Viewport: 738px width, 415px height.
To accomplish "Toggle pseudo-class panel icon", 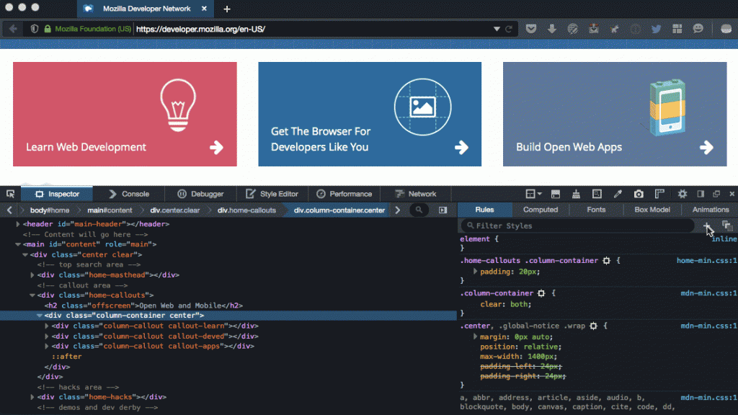I will click(x=727, y=226).
